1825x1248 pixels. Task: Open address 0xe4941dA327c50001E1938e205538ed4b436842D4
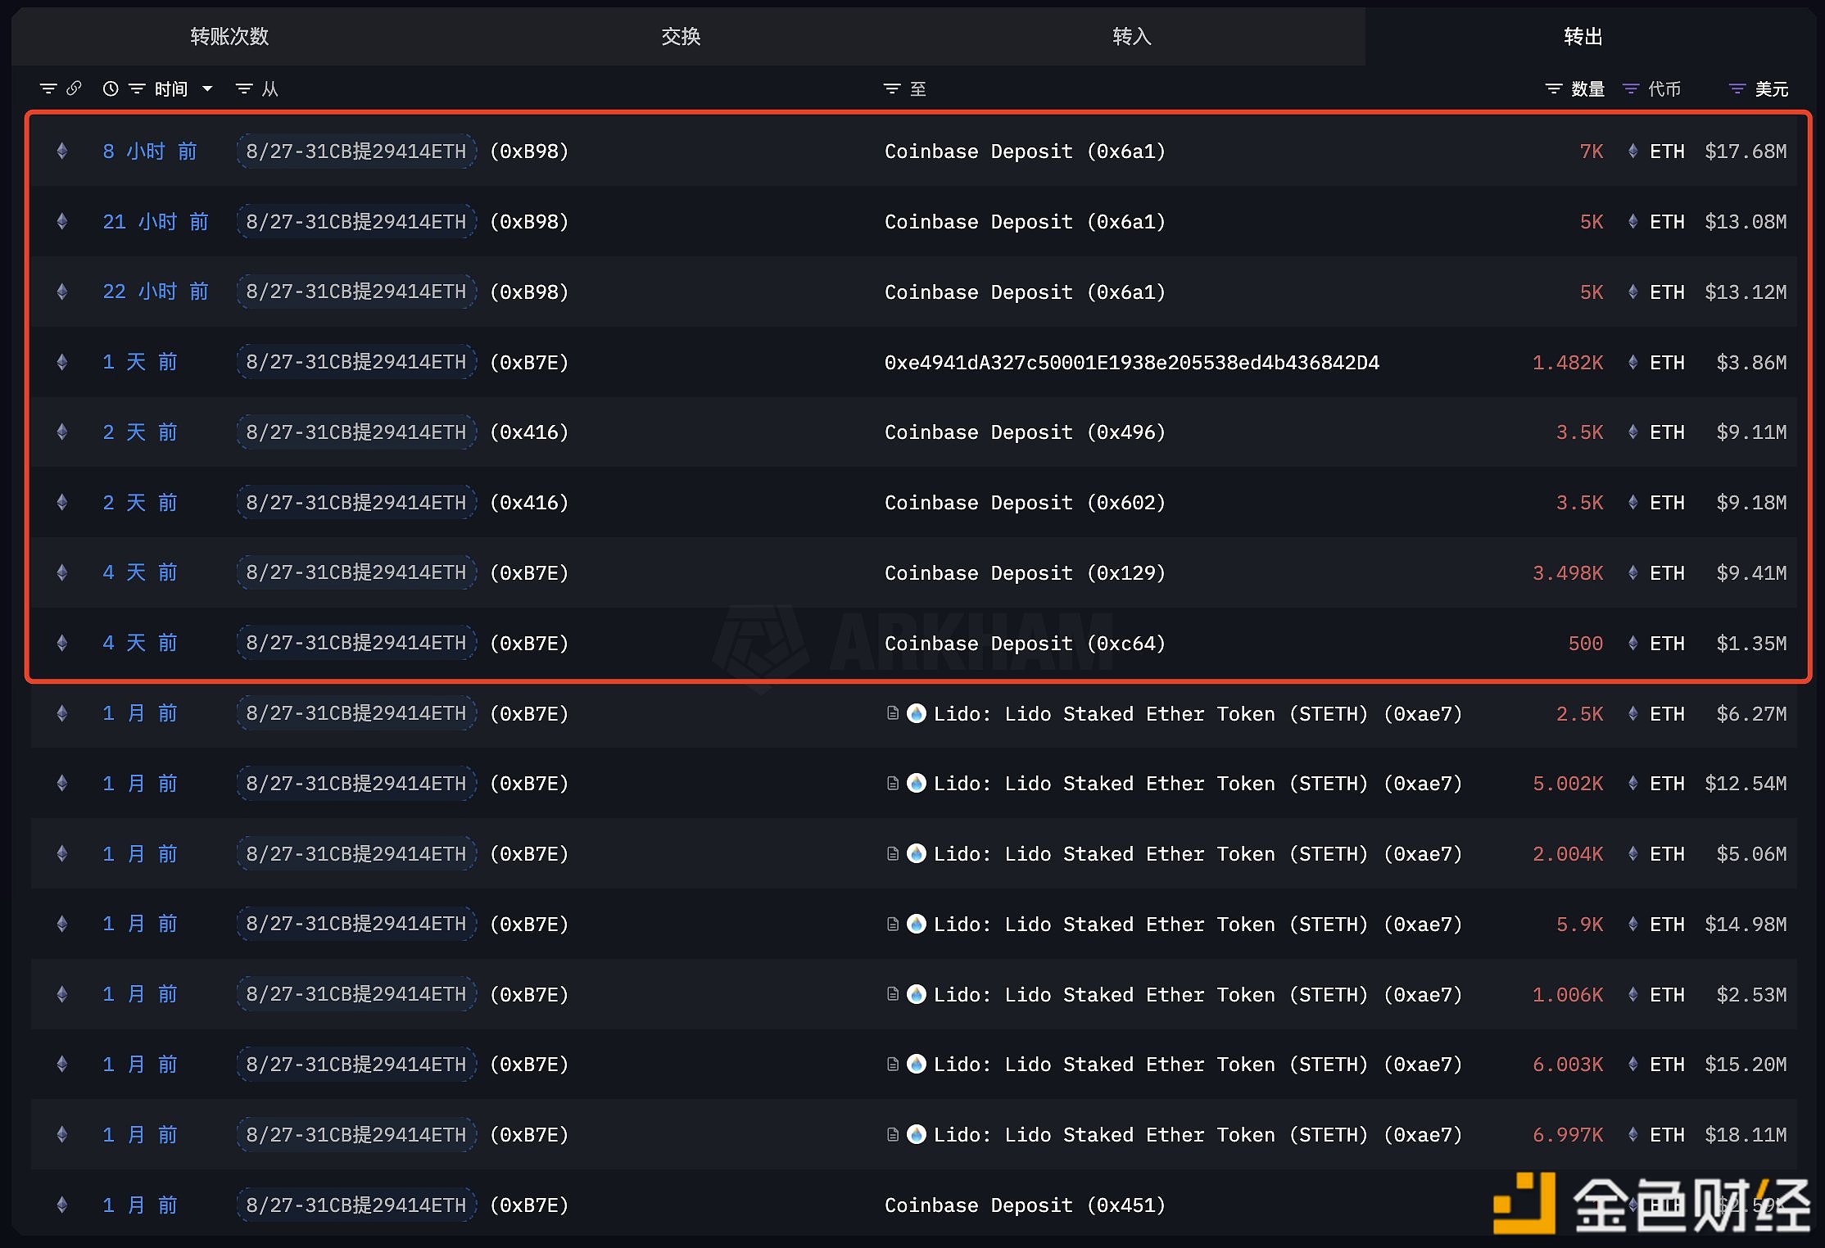[1132, 363]
